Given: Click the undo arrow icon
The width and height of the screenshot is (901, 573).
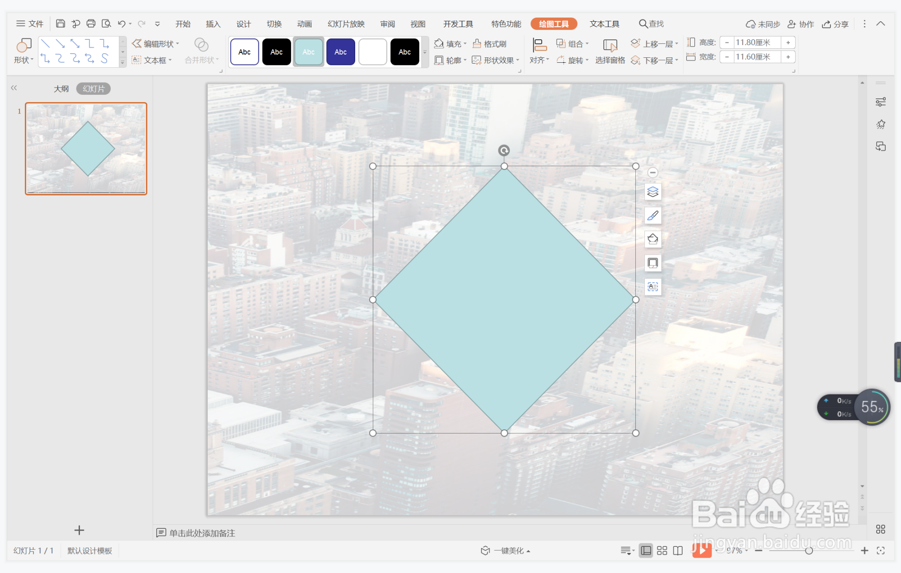Looking at the screenshot, I should [x=121, y=23].
